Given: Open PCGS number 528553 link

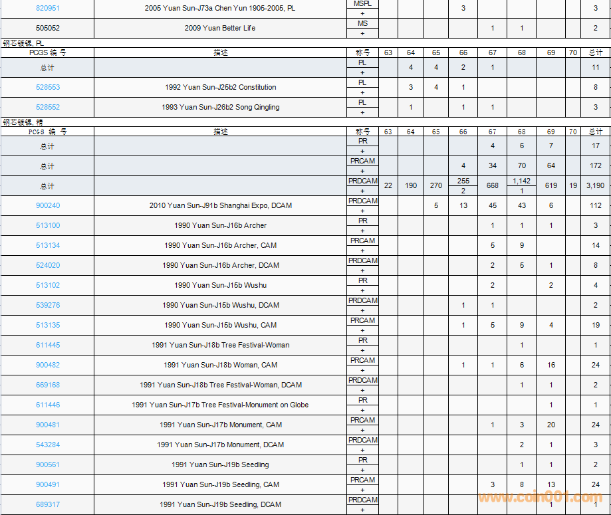Looking at the screenshot, I should pos(47,87).
